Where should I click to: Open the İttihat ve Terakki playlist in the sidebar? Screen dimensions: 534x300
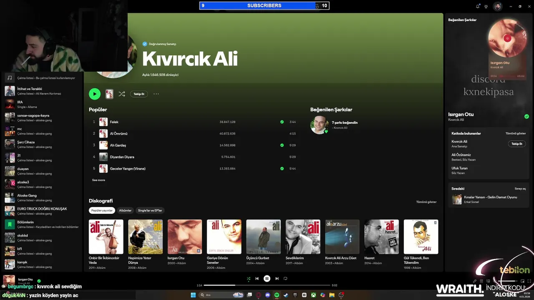pos(42,91)
